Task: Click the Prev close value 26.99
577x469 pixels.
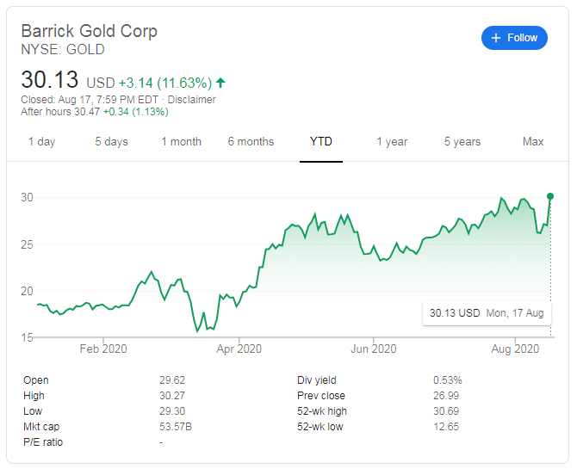Action: coord(446,396)
